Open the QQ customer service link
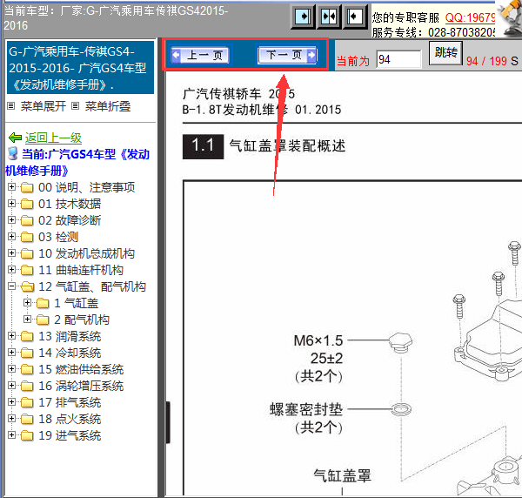Viewport: 522px width, 498px height. [x=470, y=17]
